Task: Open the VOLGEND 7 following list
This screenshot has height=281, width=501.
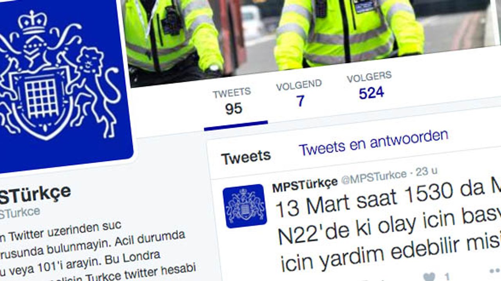Action: click(x=299, y=93)
